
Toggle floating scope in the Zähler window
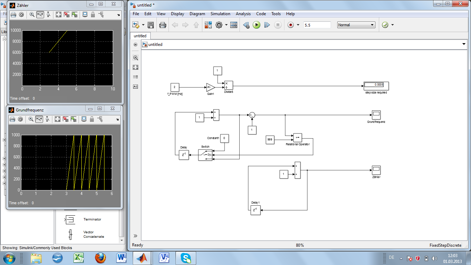(x=85, y=14)
